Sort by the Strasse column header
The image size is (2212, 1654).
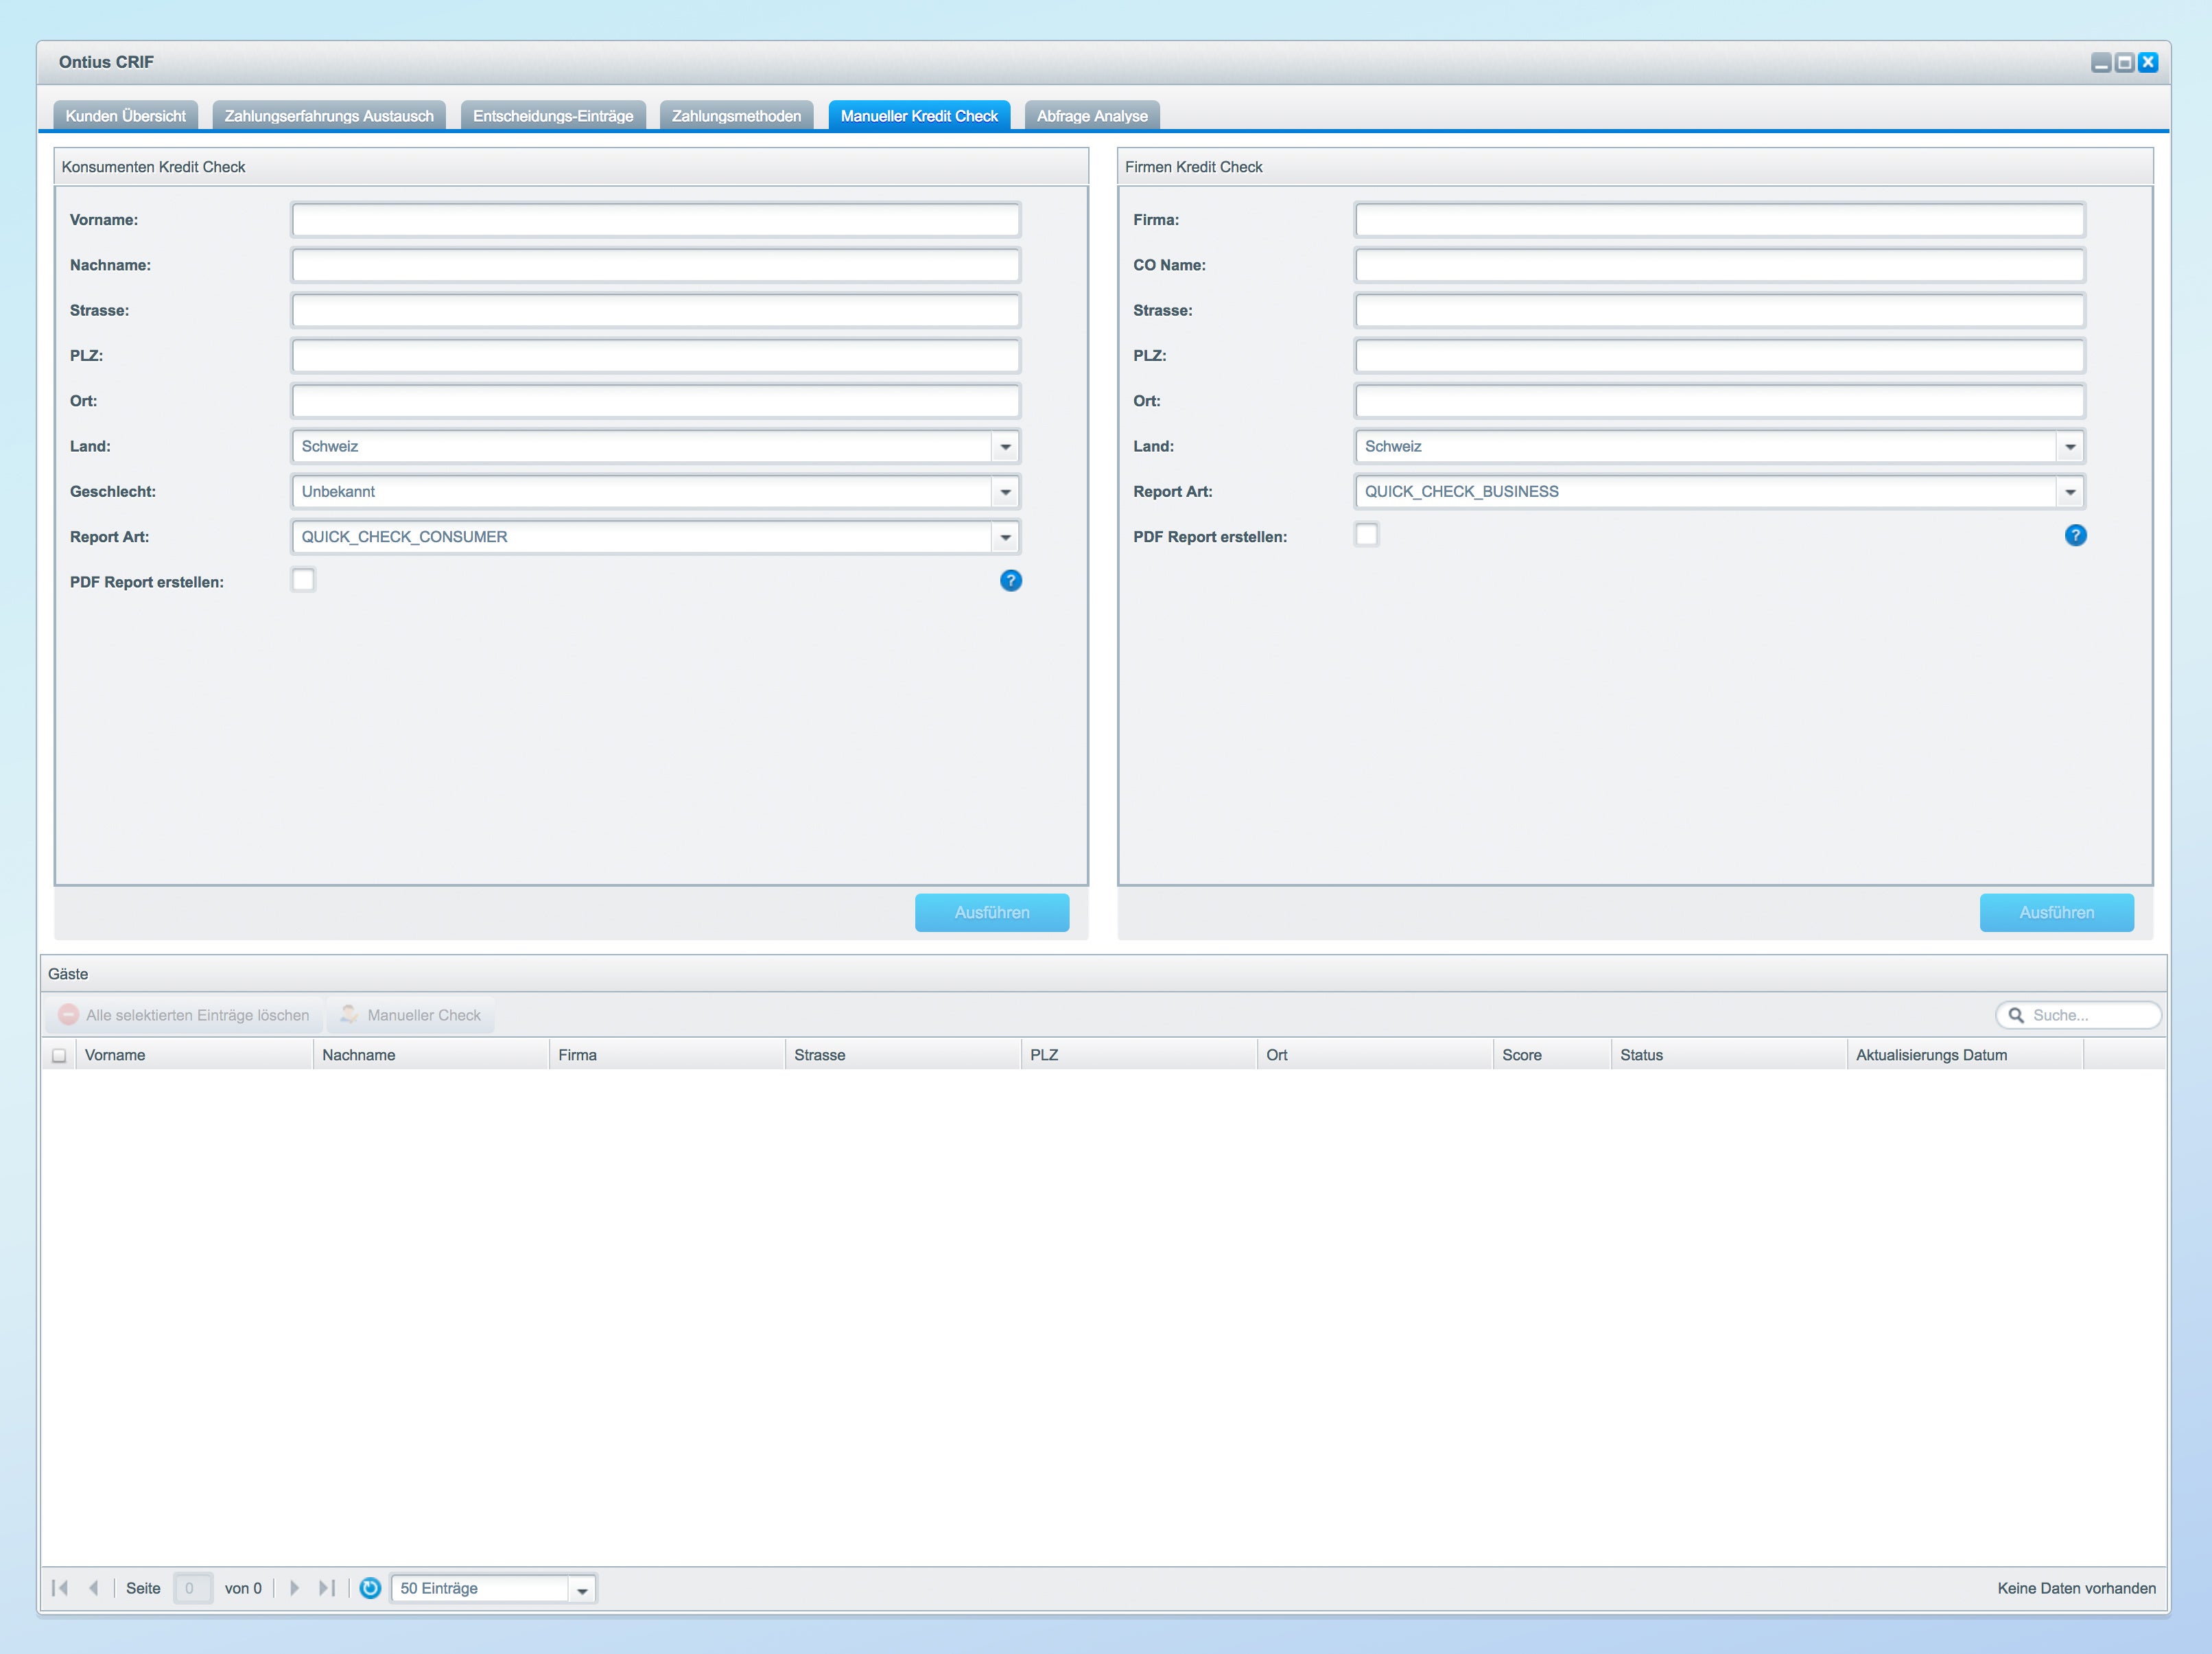903,1055
